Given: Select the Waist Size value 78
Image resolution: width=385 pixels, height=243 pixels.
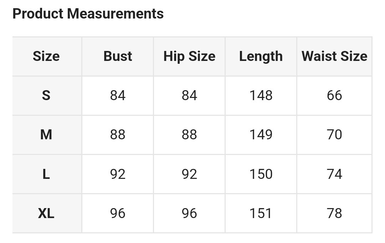Looking at the screenshot, I should pyautogui.click(x=334, y=213).
